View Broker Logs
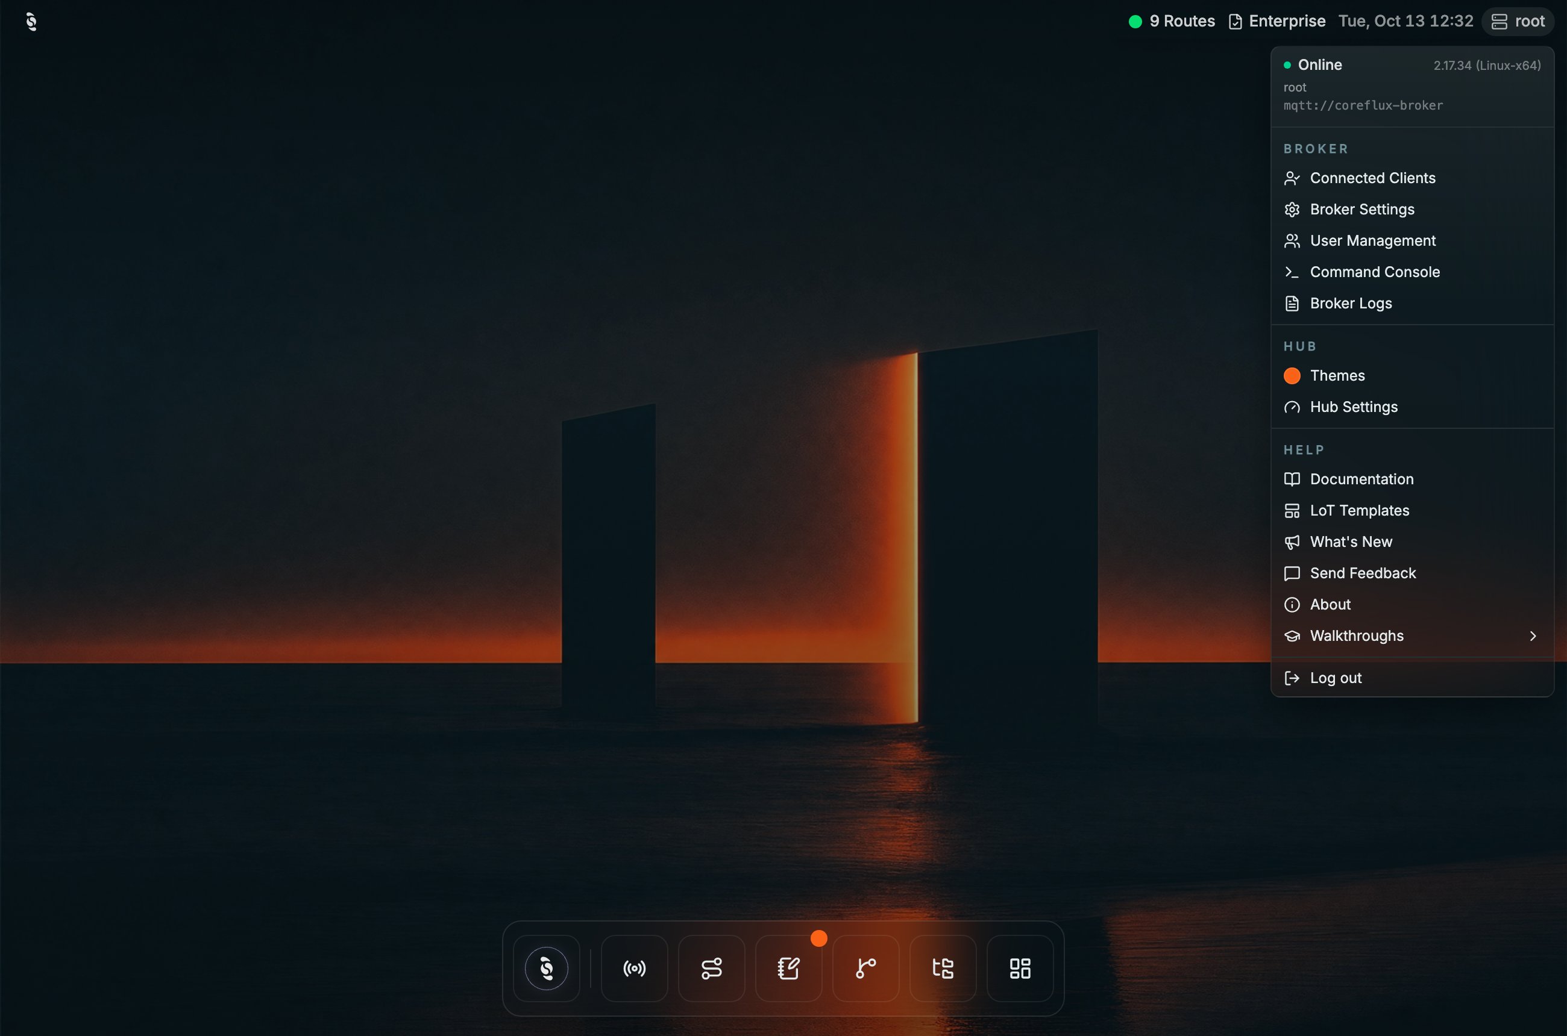 click(1412, 303)
